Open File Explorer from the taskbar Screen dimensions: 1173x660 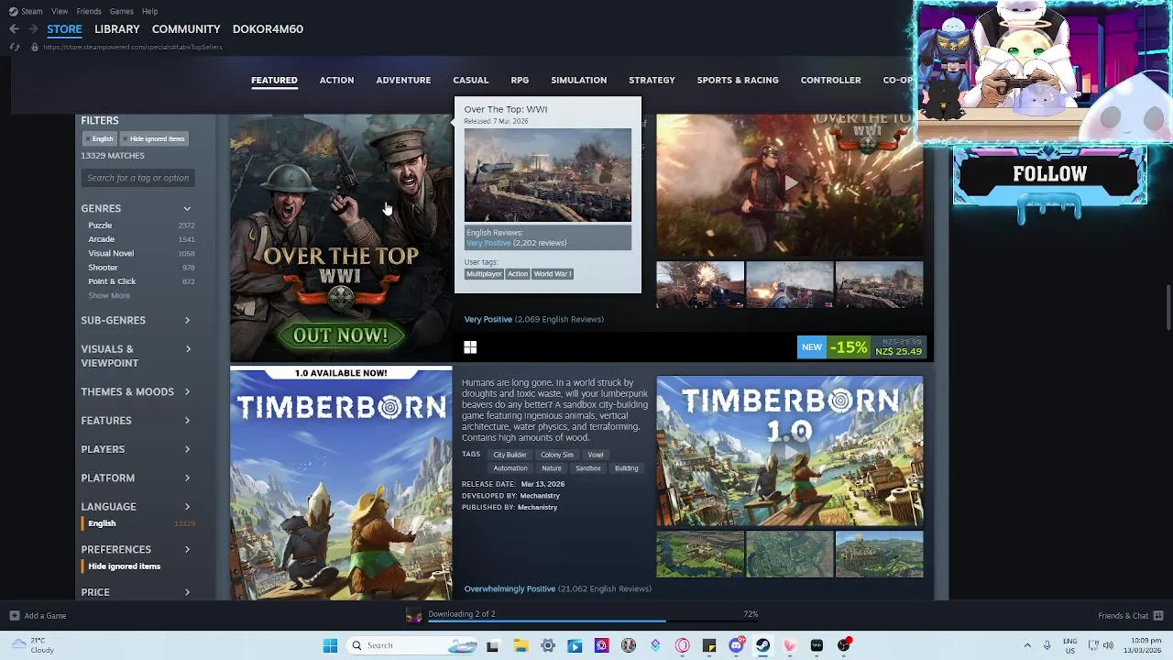tap(521, 645)
